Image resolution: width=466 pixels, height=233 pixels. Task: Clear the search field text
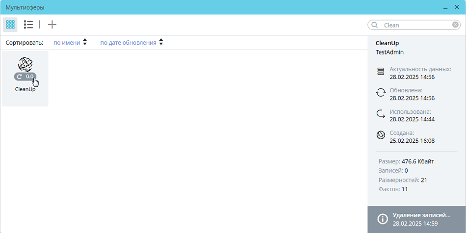point(455,25)
